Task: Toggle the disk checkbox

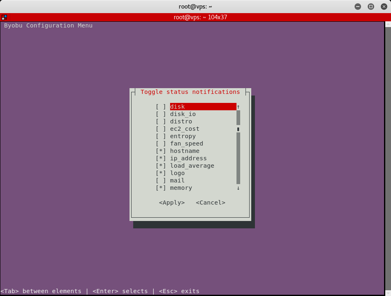Action: point(161,107)
